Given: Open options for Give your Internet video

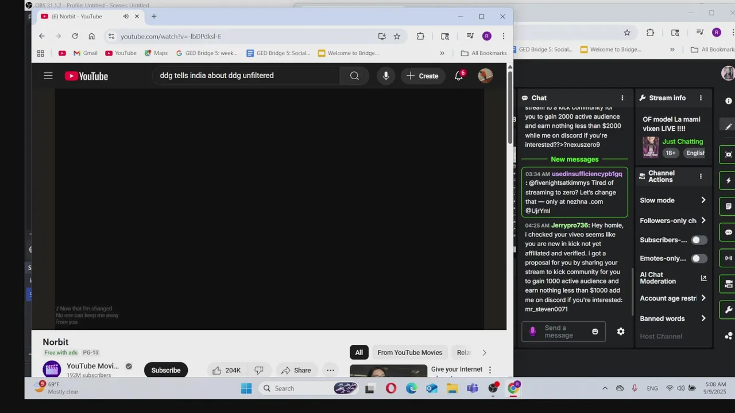Looking at the screenshot, I should pyautogui.click(x=490, y=370).
